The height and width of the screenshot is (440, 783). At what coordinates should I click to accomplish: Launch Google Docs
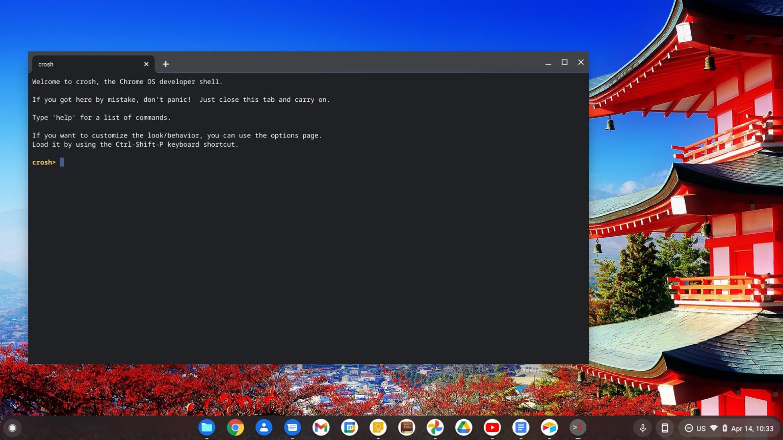pos(520,427)
